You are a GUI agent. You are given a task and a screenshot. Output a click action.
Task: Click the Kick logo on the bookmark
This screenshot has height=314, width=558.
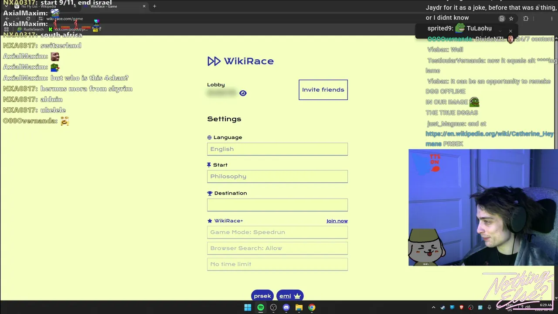pyautogui.click(x=51, y=29)
